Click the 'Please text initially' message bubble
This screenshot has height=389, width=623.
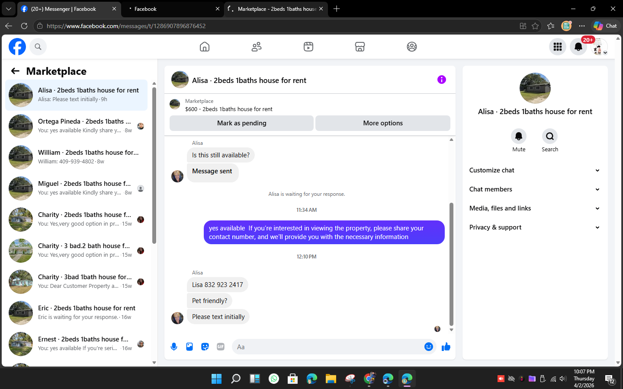218,317
